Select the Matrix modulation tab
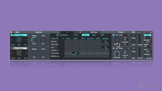This screenshot has height=91, width=162. pyautogui.click(x=86, y=35)
